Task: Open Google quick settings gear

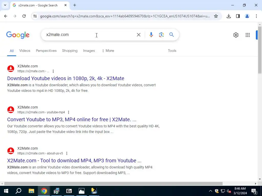Action: (236, 35)
